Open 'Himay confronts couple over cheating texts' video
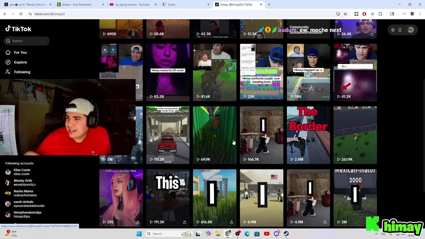This screenshot has width=425, height=239. pos(261,72)
